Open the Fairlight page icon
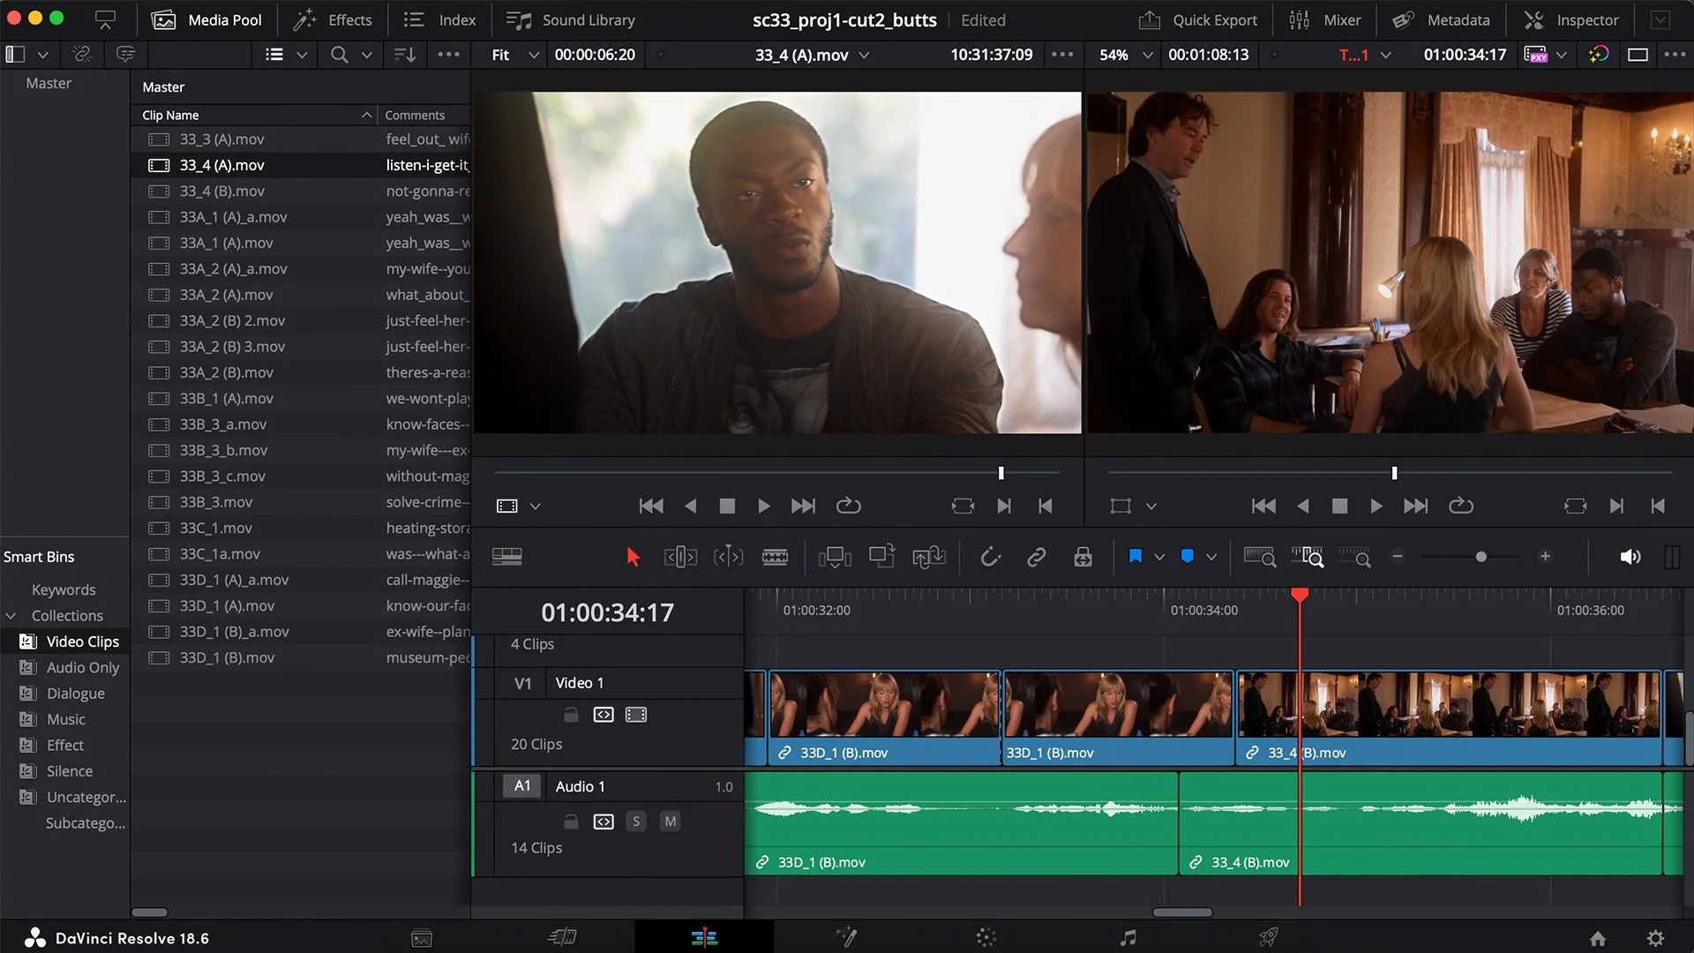 [1128, 937]
